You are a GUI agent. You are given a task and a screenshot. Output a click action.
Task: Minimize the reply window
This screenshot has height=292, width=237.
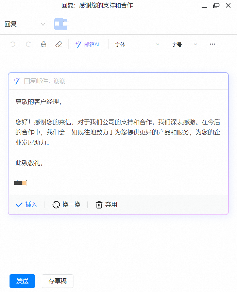(204, 5)
